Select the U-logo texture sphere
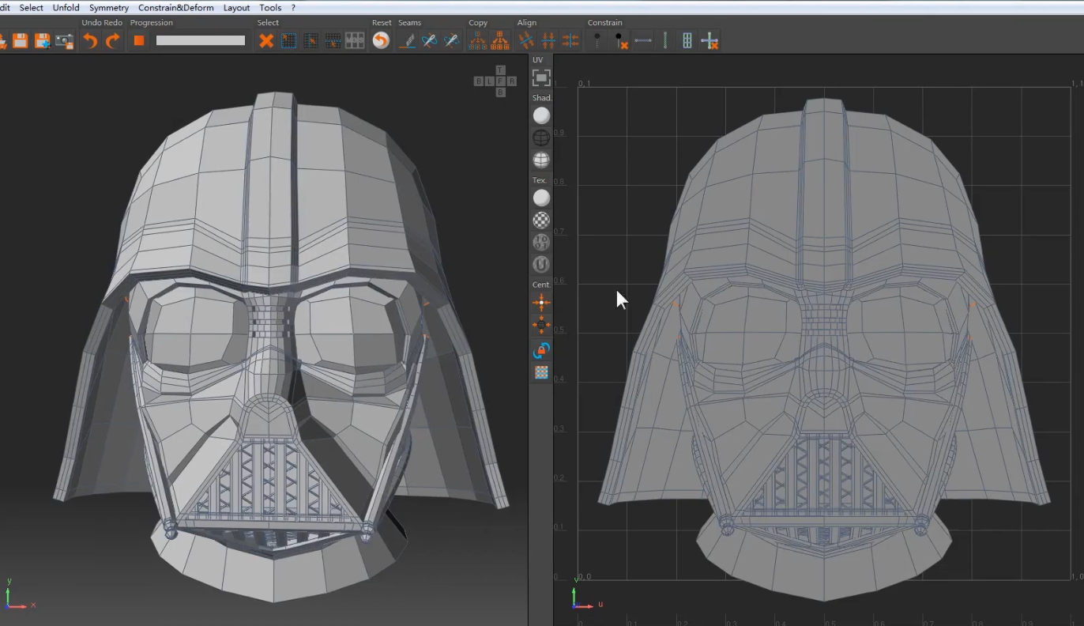This screenshot has height=626, width=1084. coord(541,264)
